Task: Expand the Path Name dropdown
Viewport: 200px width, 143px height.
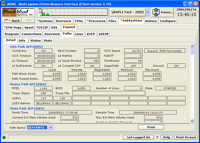Action: [x=50, y=127]
